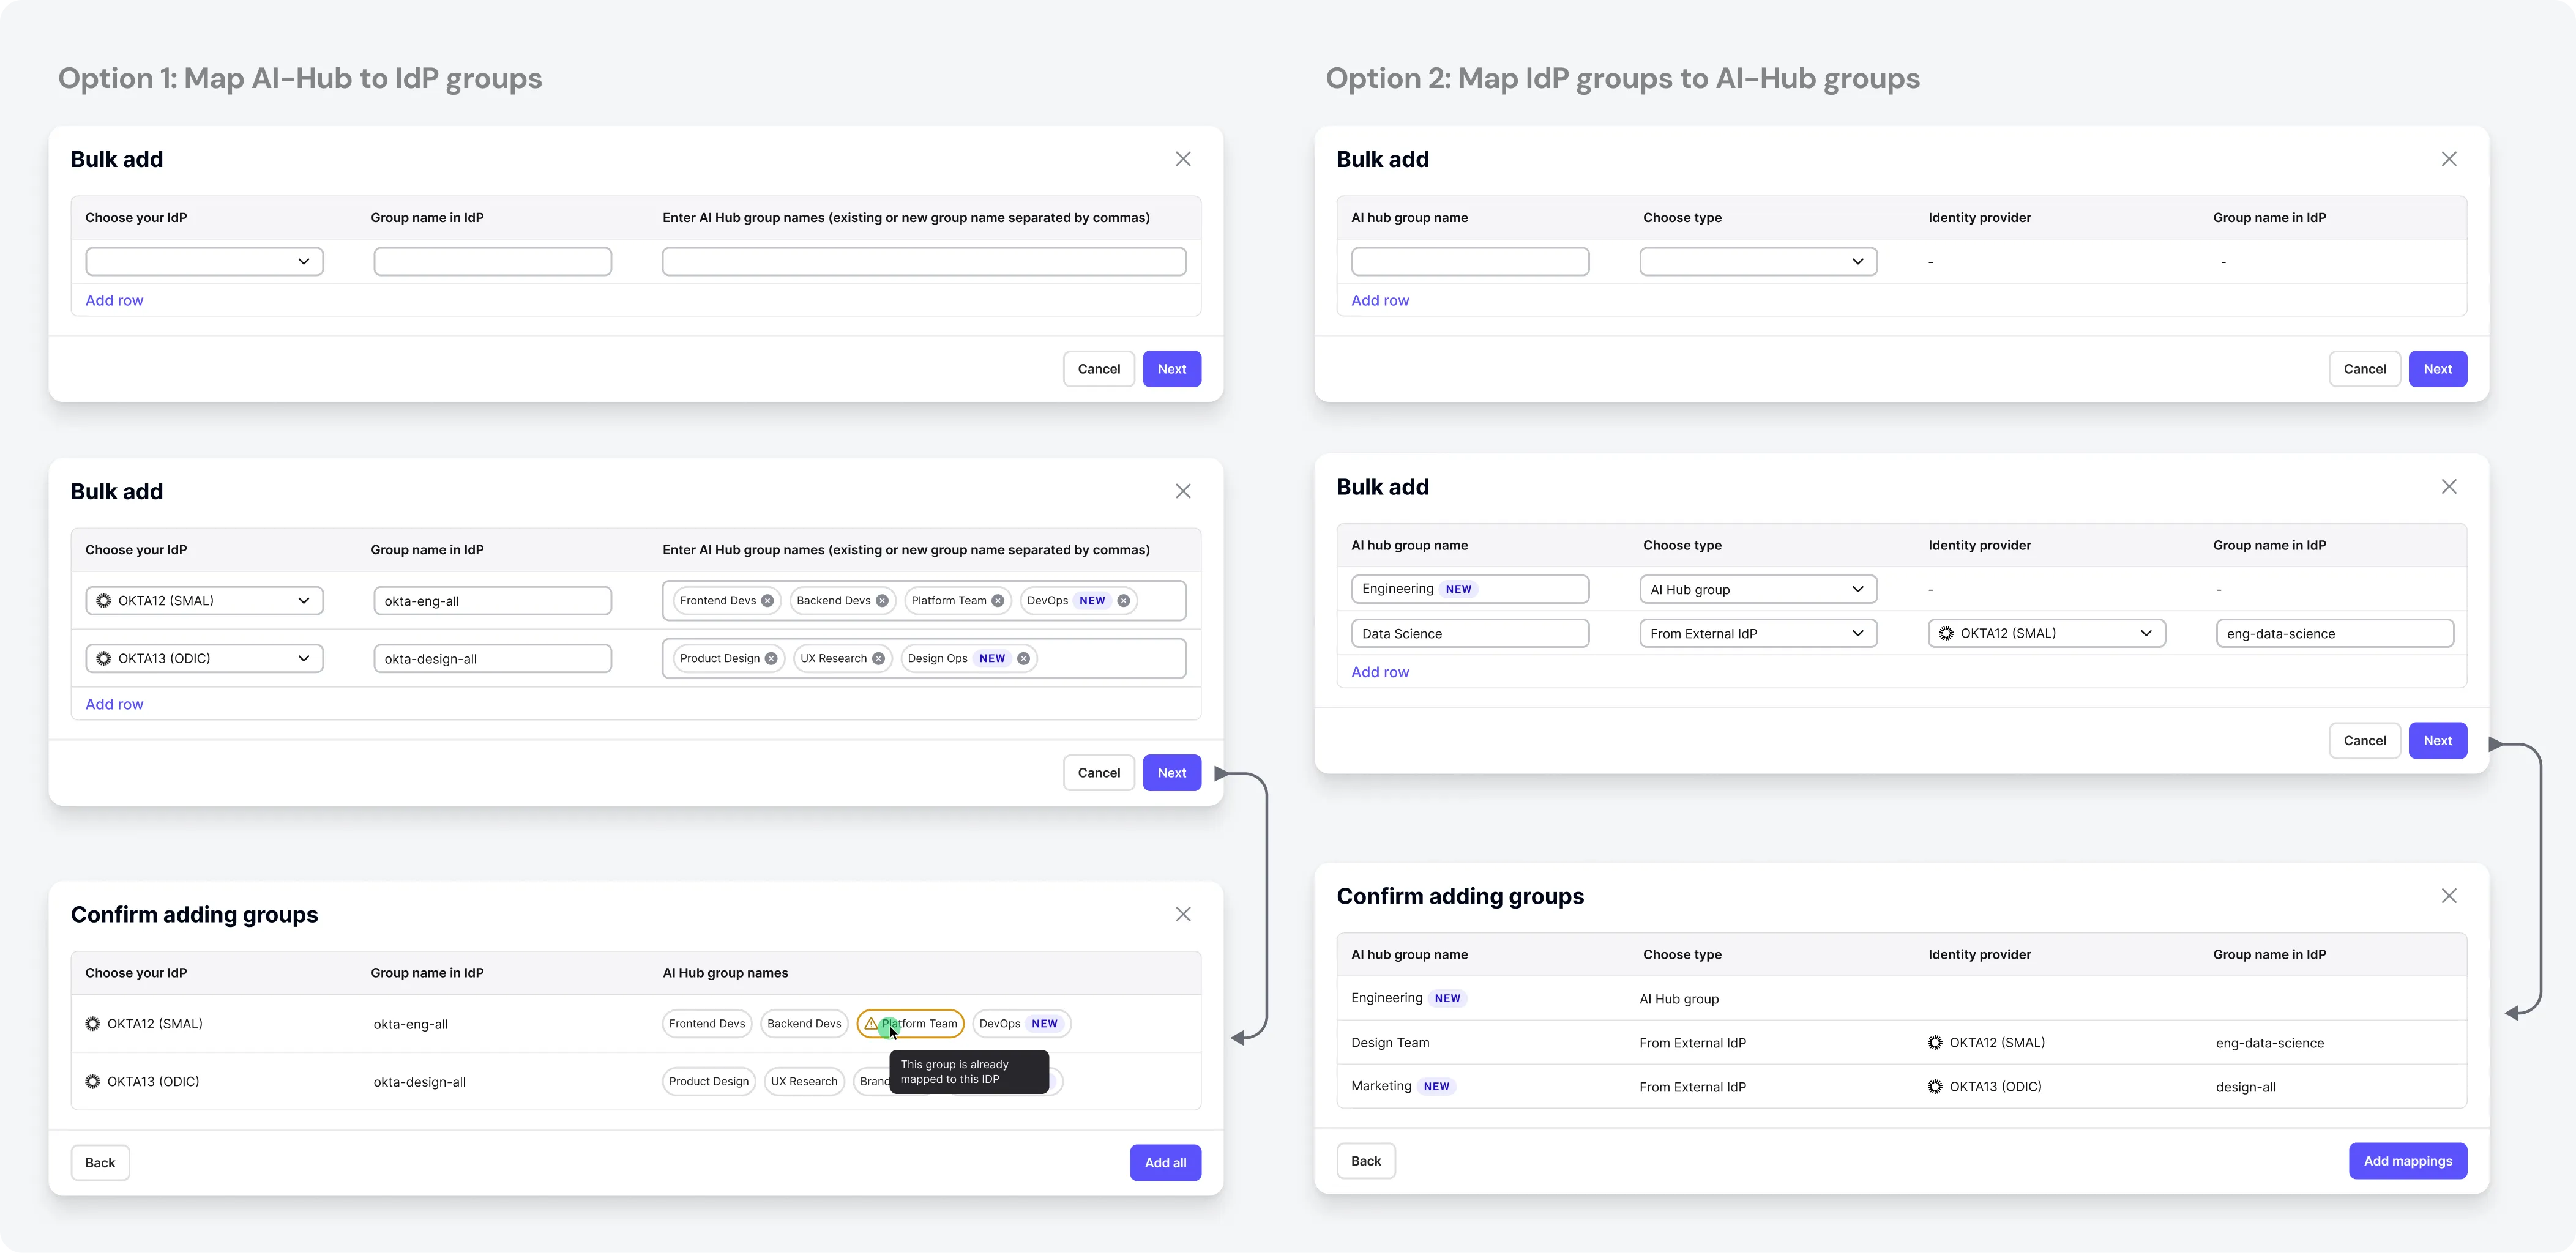Remove the Frontend Devs chip

point(767,601)
